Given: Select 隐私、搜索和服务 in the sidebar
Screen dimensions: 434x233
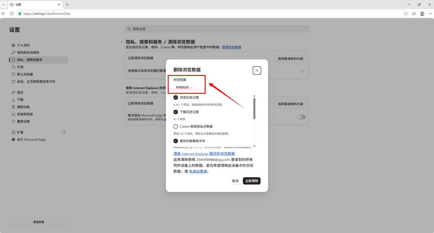Looking at the screenshot, I should pyautogui.click(x=38, y=60).
